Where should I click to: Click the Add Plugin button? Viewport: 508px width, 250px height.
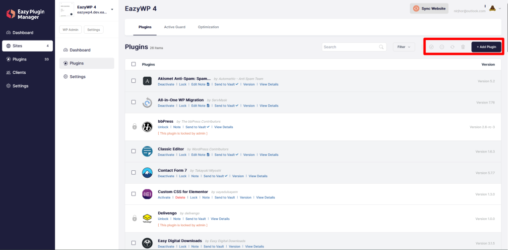486,47
